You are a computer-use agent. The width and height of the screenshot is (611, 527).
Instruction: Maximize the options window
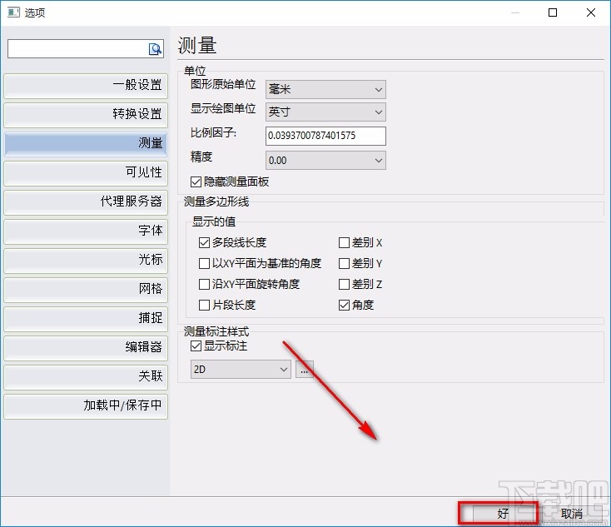coord(553,12)
